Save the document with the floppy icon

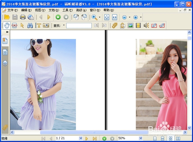(15, 17)
